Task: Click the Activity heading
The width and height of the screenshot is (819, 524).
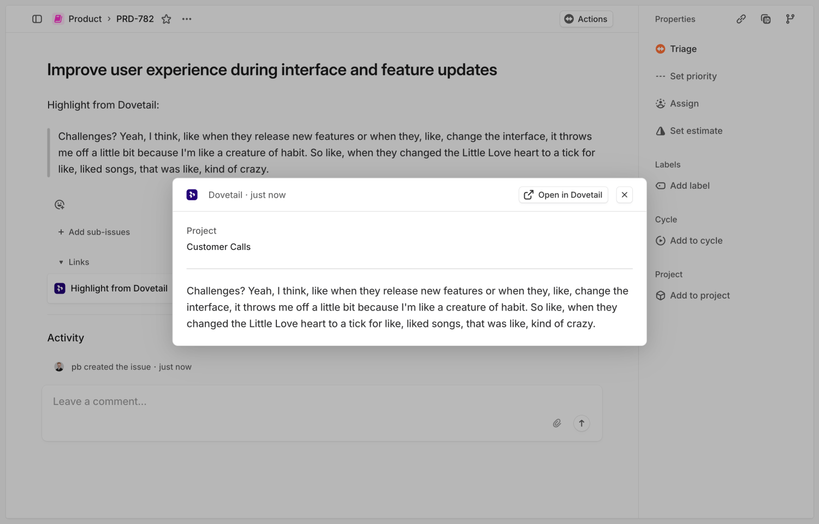Action: pyautogui.click(x=66, y=338)
